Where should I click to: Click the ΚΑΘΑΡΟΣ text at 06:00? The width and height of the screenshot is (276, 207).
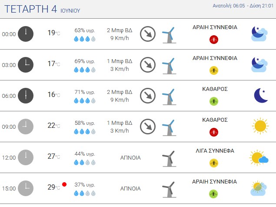215,89
